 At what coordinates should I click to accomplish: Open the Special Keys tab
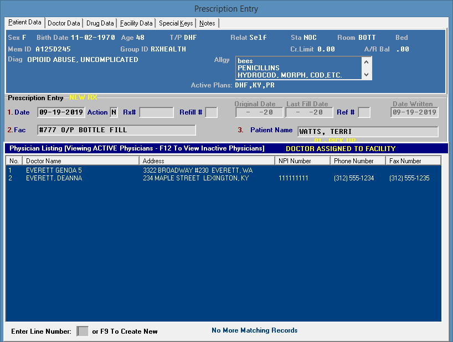[x=176, y=23]
